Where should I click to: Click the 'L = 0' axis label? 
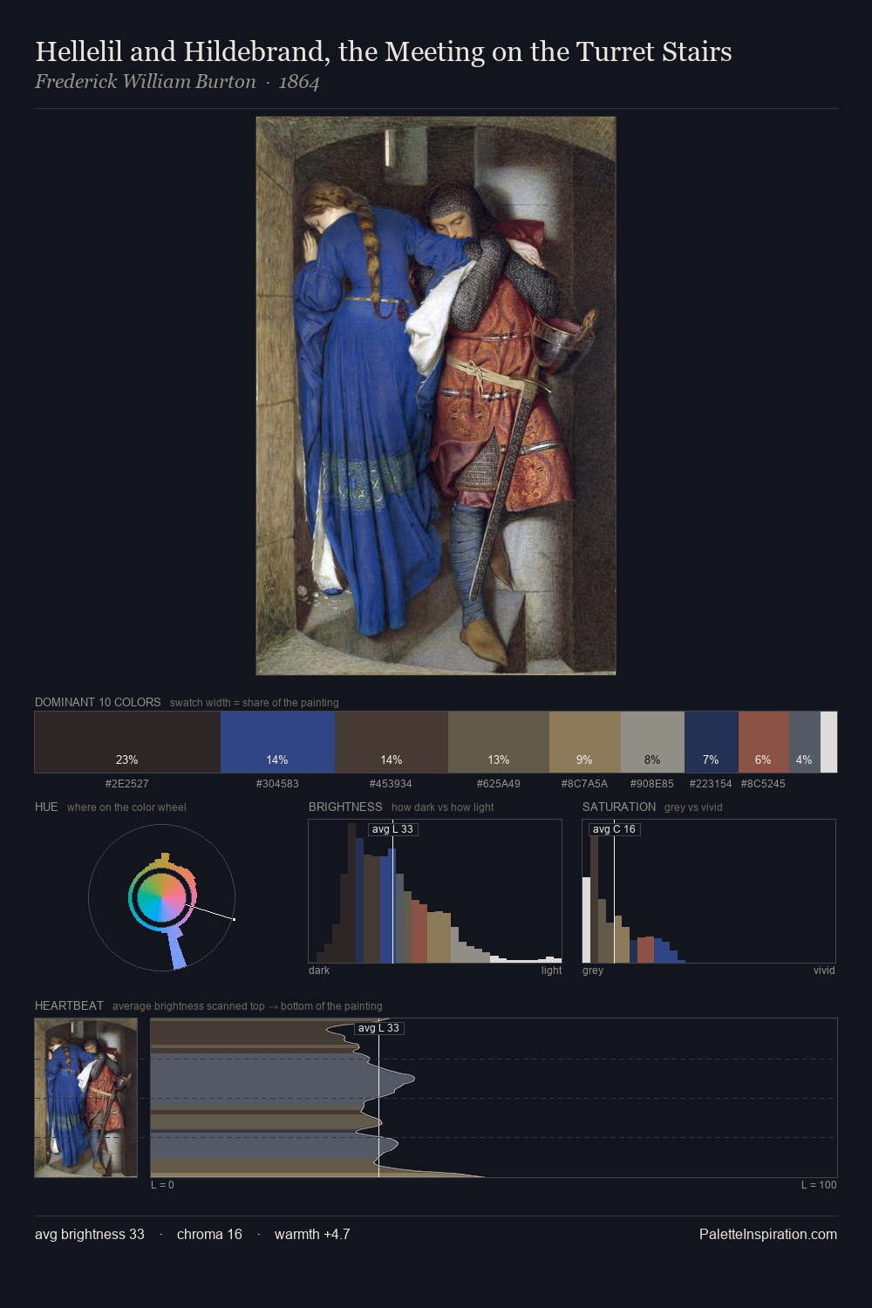tap(162, 1185)
